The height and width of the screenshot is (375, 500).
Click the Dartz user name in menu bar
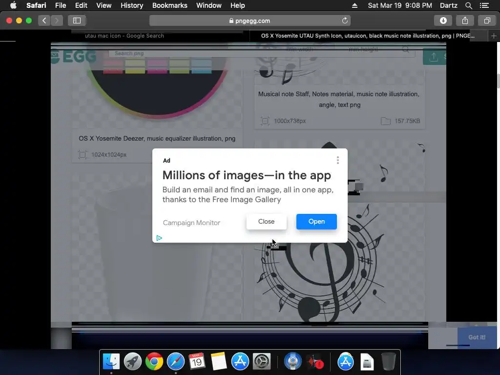tap(448, 5)
